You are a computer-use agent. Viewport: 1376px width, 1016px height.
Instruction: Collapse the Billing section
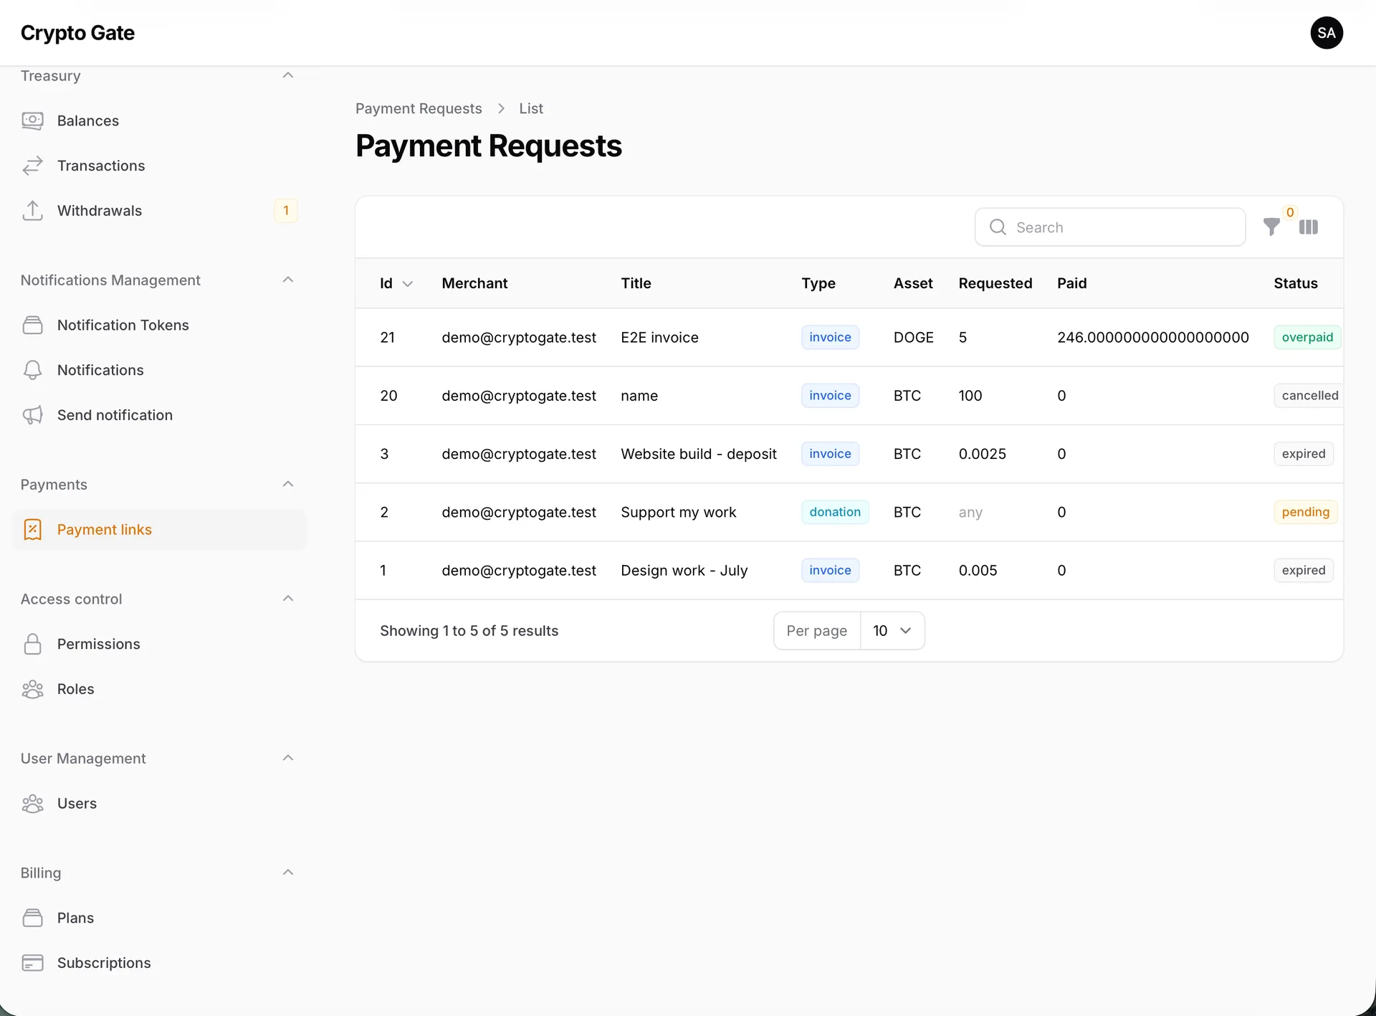(x=288, y=873)
